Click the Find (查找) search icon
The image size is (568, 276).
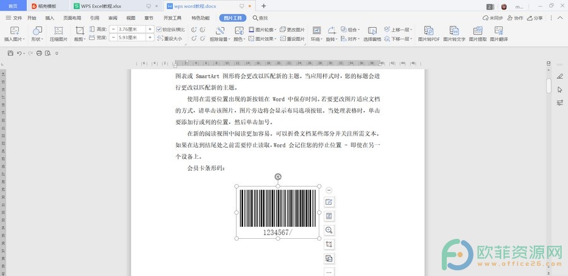tap(260, 18)
